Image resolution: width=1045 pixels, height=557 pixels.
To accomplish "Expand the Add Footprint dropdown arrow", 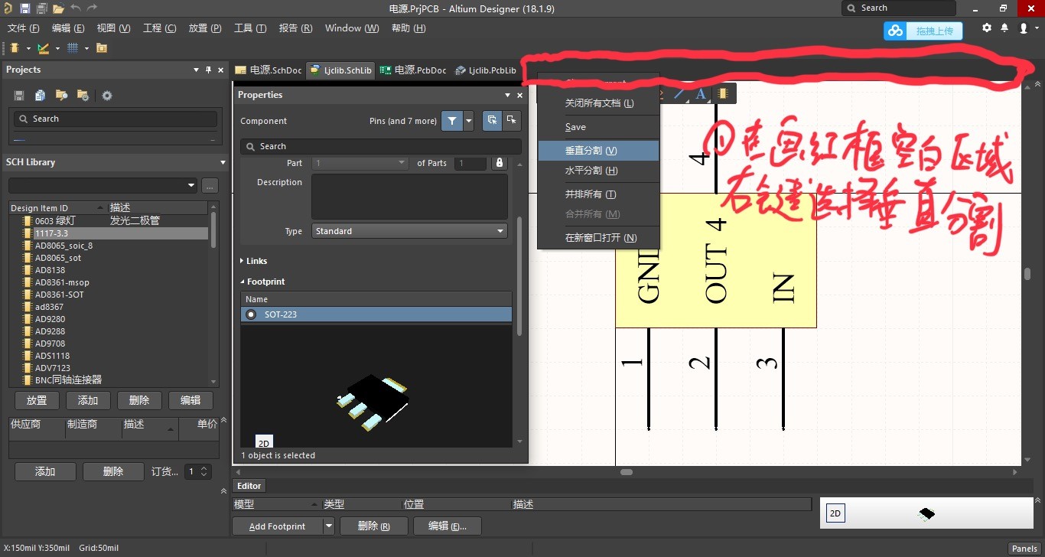I will [327, 526].
